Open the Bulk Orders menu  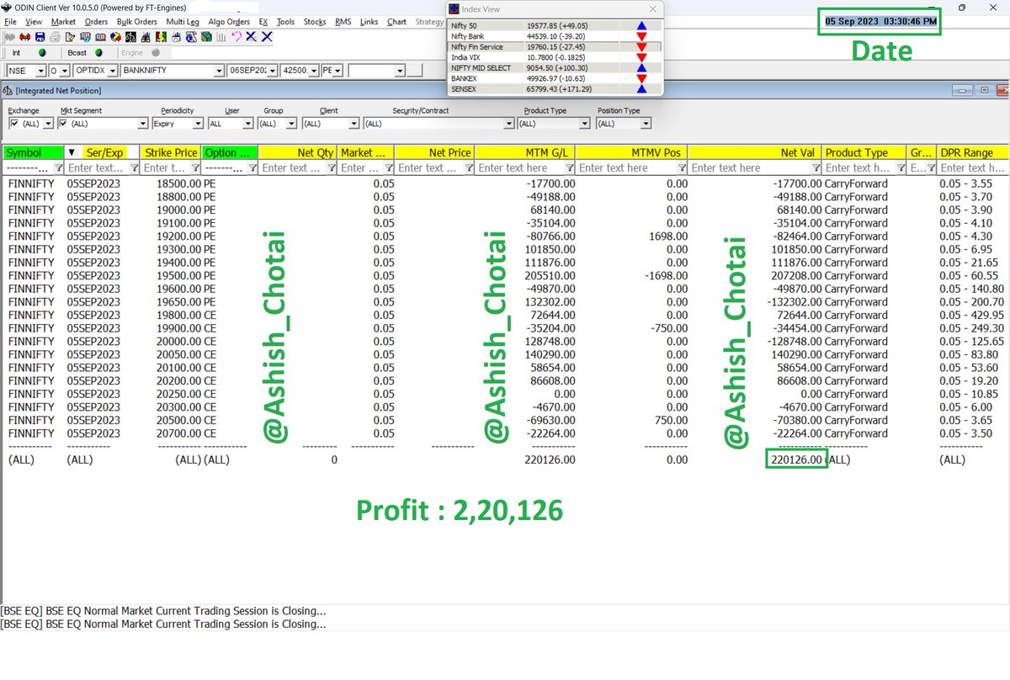tap(137, 22)
